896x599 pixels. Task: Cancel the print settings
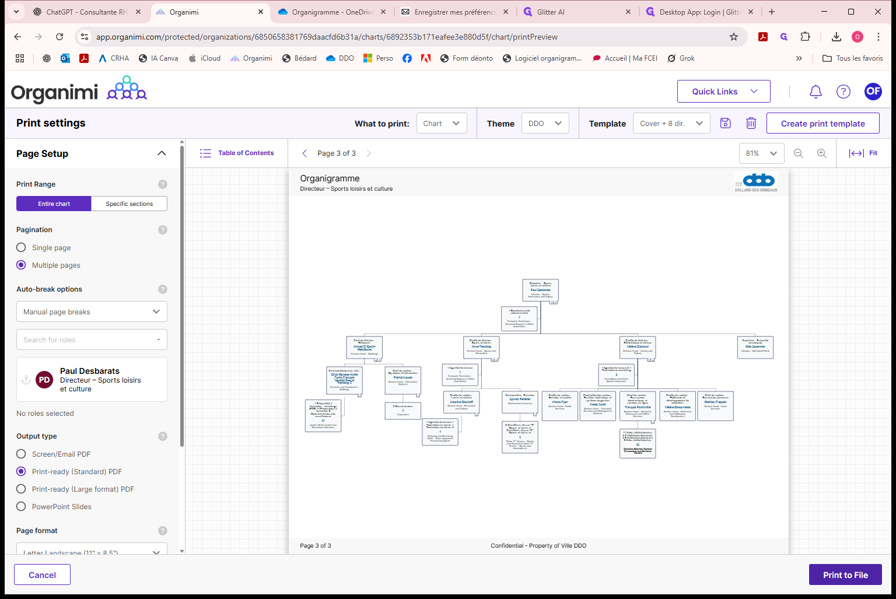(43, 575)
